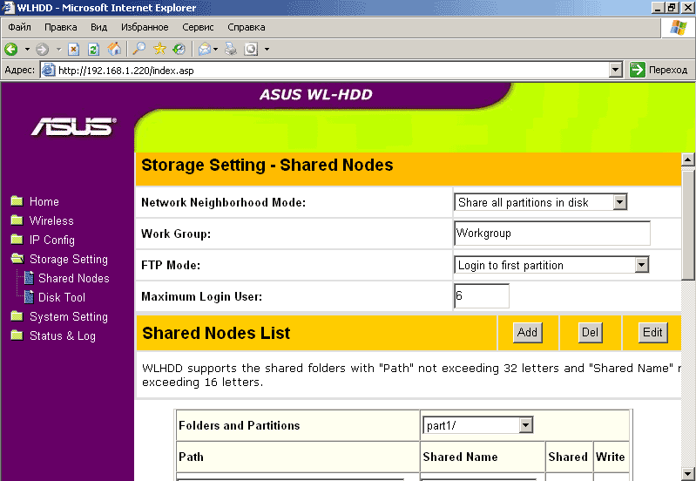Open Search pane with magnifier icon
696x481 pixels.
139,49
